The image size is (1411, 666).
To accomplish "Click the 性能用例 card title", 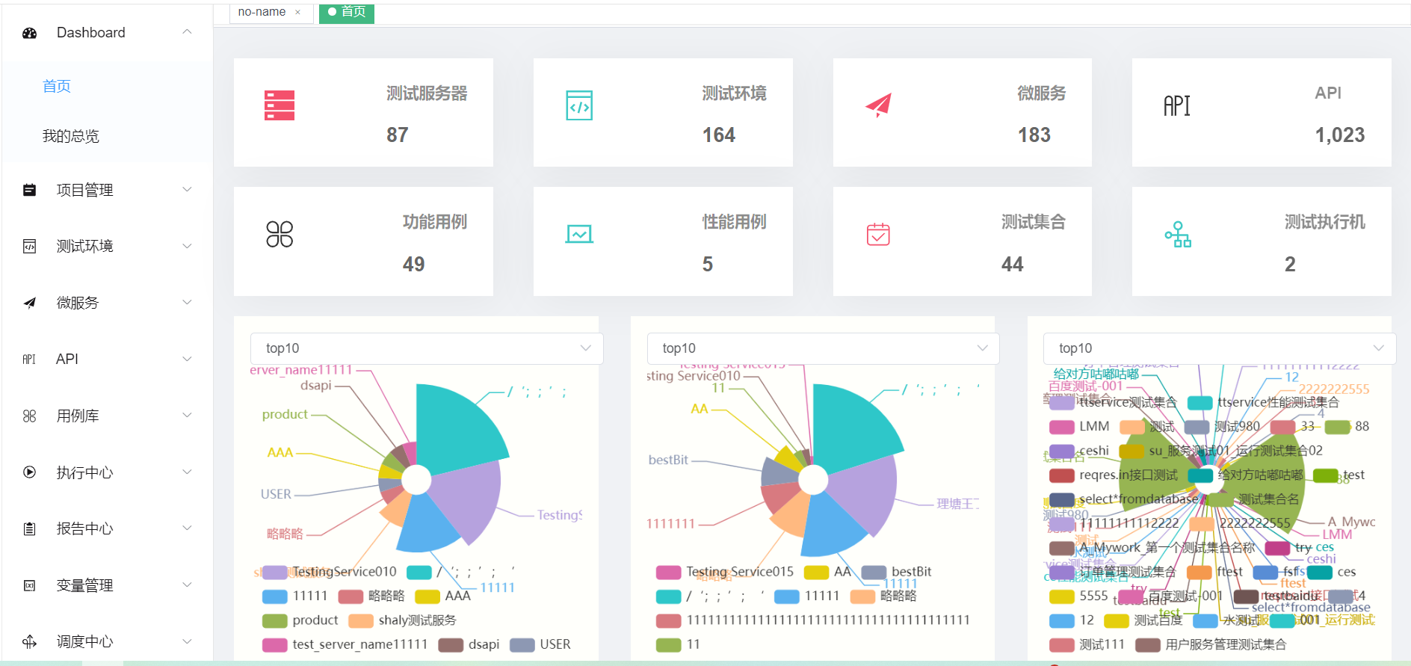I will click(735, 222).
